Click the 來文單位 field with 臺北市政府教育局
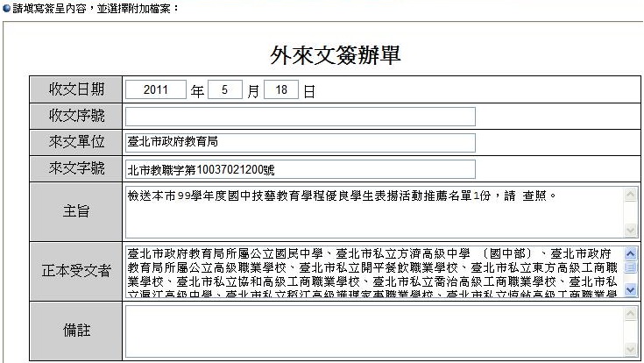The image size is (644, 363). click(301, 143)
